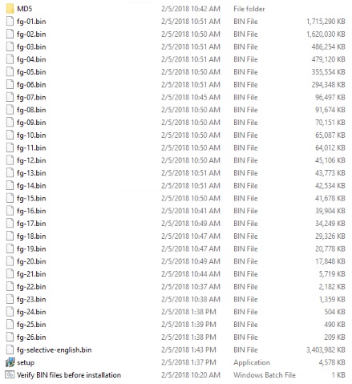Image resolution: width=352 pixels, height=384 pixels.
Task: Select the MD5 folder icon
Action: point(10,9)
